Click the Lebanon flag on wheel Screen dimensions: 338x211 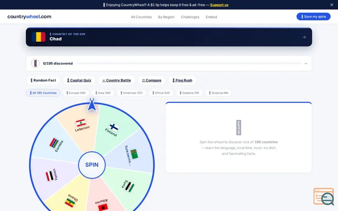coord(81,123)
